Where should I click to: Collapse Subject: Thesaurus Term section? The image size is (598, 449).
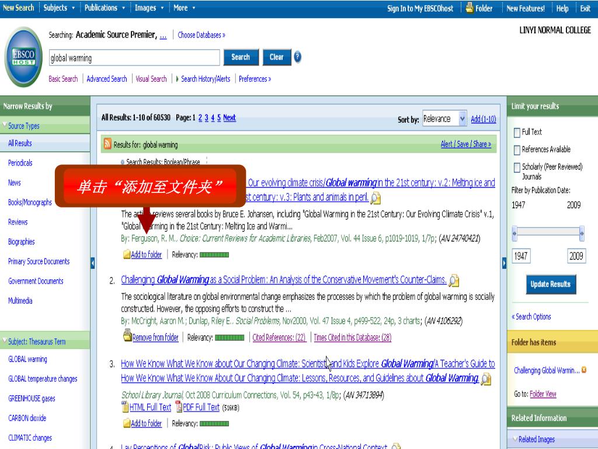(x=5, y=340)
